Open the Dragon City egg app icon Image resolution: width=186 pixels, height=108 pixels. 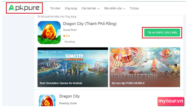(49, 33)
